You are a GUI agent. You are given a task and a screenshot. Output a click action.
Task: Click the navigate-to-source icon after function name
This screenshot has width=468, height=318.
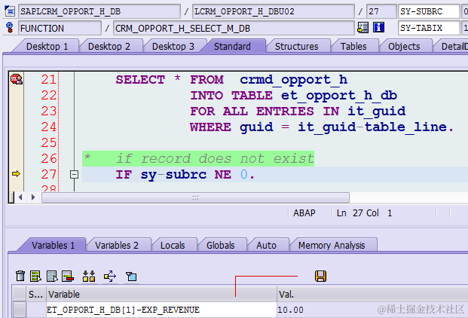(x=362, y=28)
